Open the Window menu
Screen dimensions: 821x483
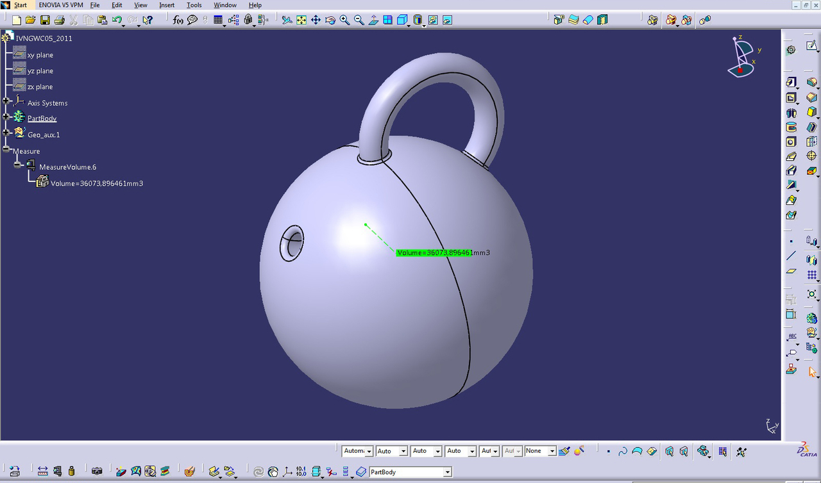(225, 5)
